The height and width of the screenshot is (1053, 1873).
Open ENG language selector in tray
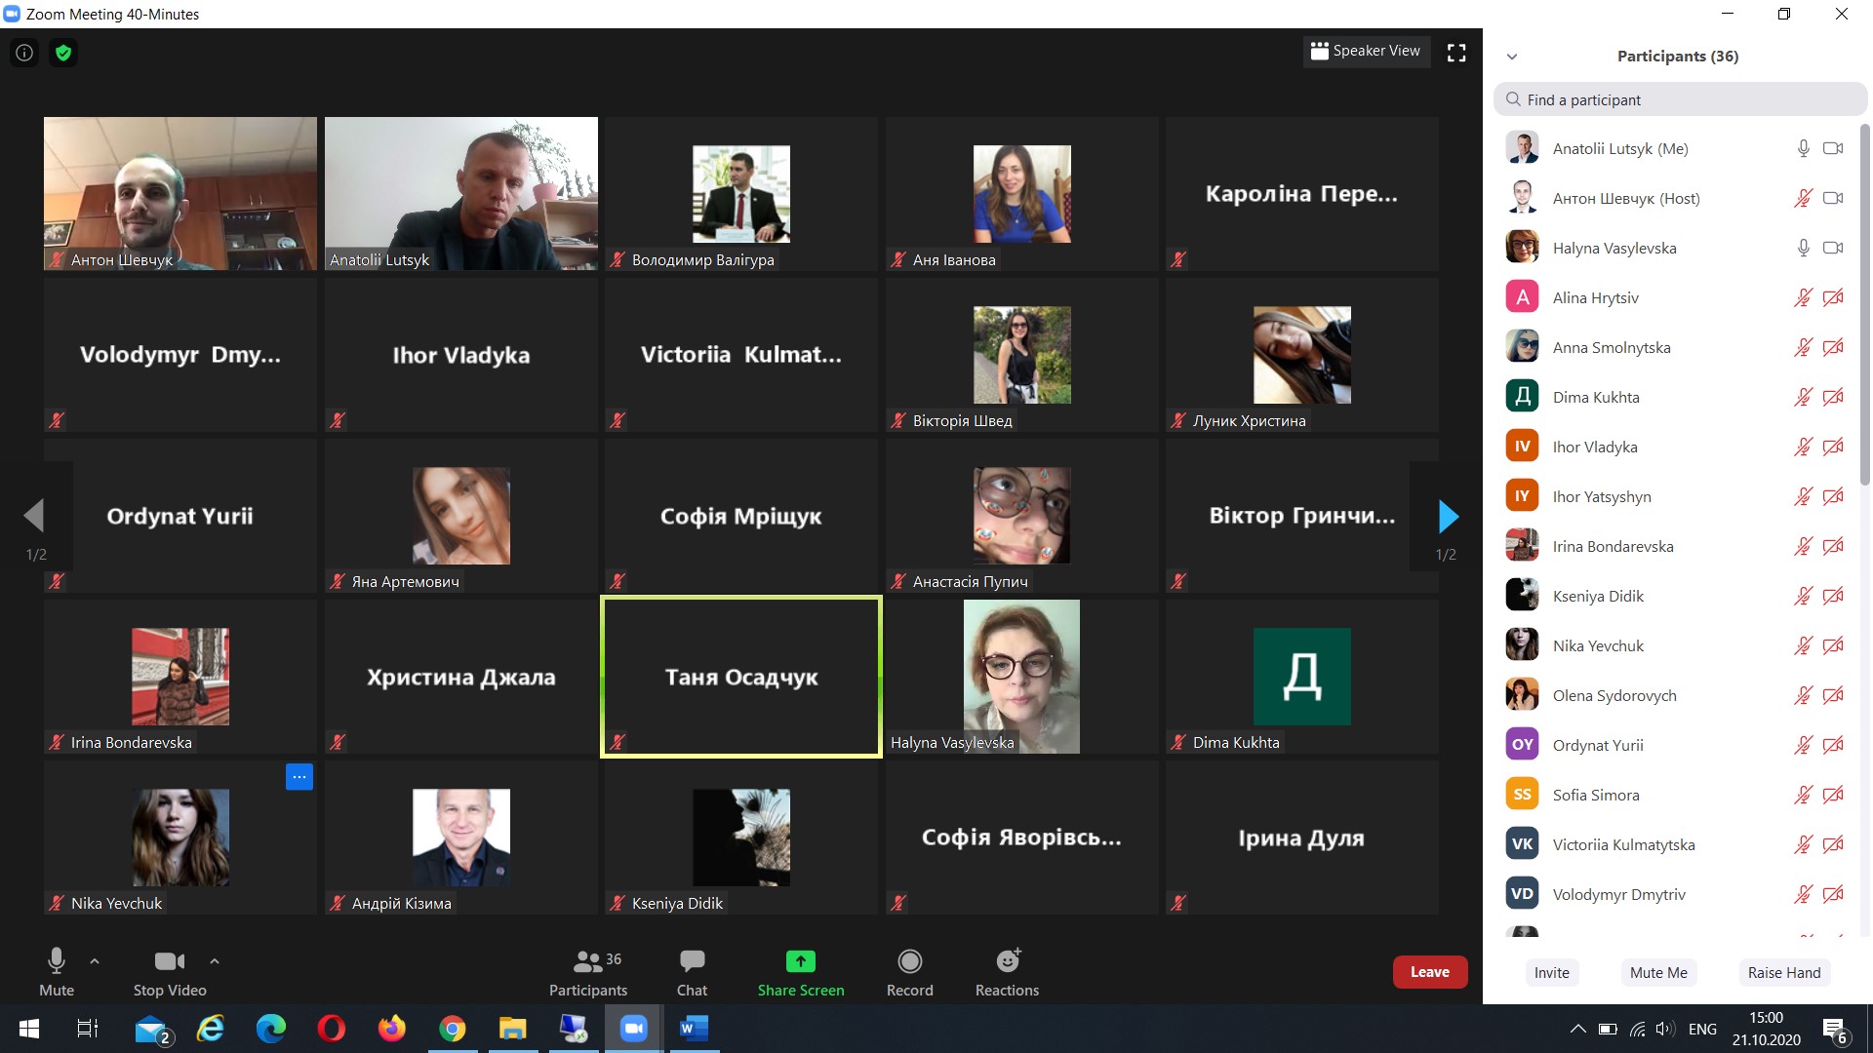click(x=1702, y=1029)
